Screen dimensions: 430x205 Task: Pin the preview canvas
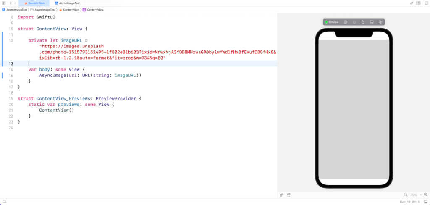tap(281, 195)
